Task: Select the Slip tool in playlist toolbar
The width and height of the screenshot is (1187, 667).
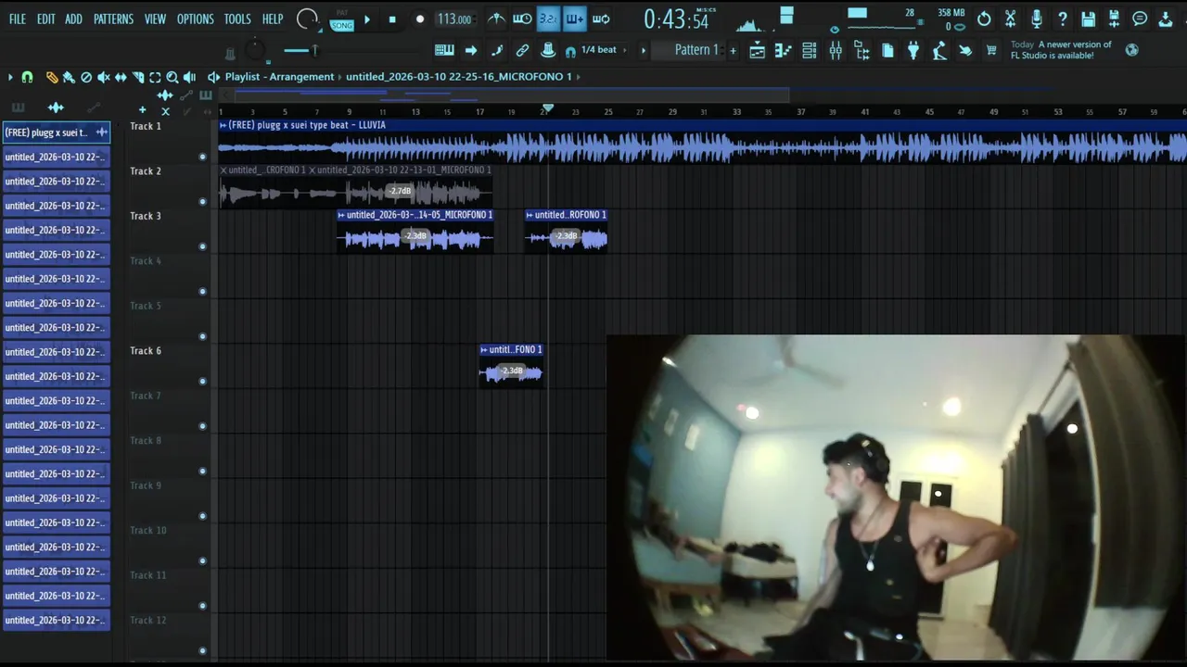Action: 121,77
